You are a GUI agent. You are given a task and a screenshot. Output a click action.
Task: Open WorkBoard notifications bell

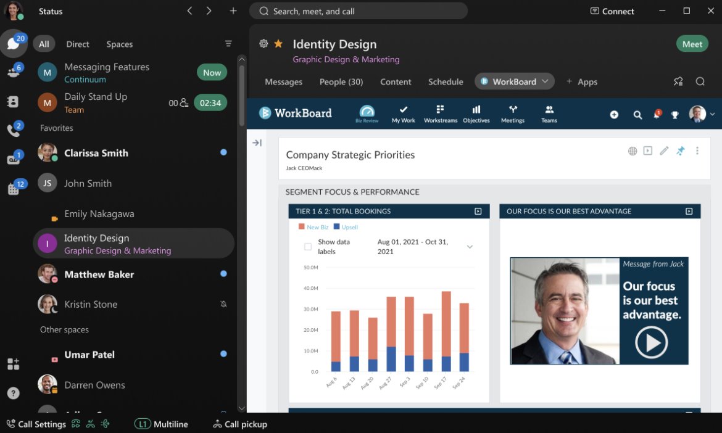[657, 114]
